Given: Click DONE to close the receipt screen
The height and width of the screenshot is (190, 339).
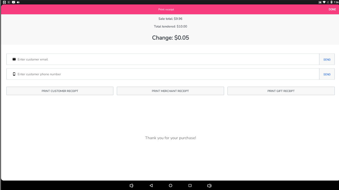Looking at the screenshot, I should [332, 9].
